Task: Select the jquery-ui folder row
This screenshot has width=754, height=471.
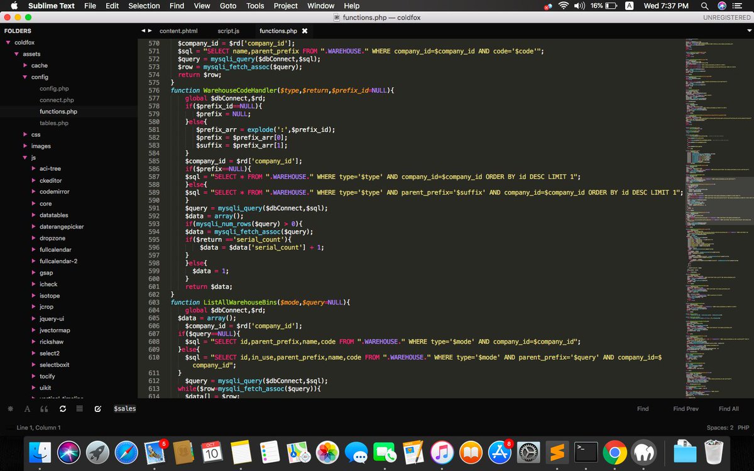Action: click(x=68, y=318)
